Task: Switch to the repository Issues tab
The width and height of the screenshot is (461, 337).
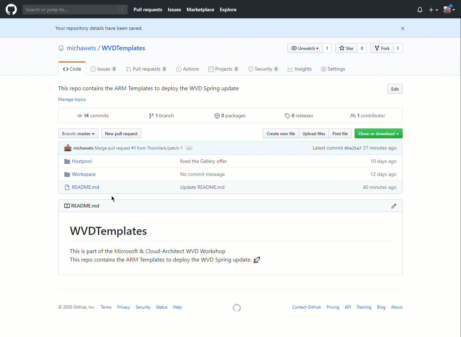Action: click(x=103, y=69)
